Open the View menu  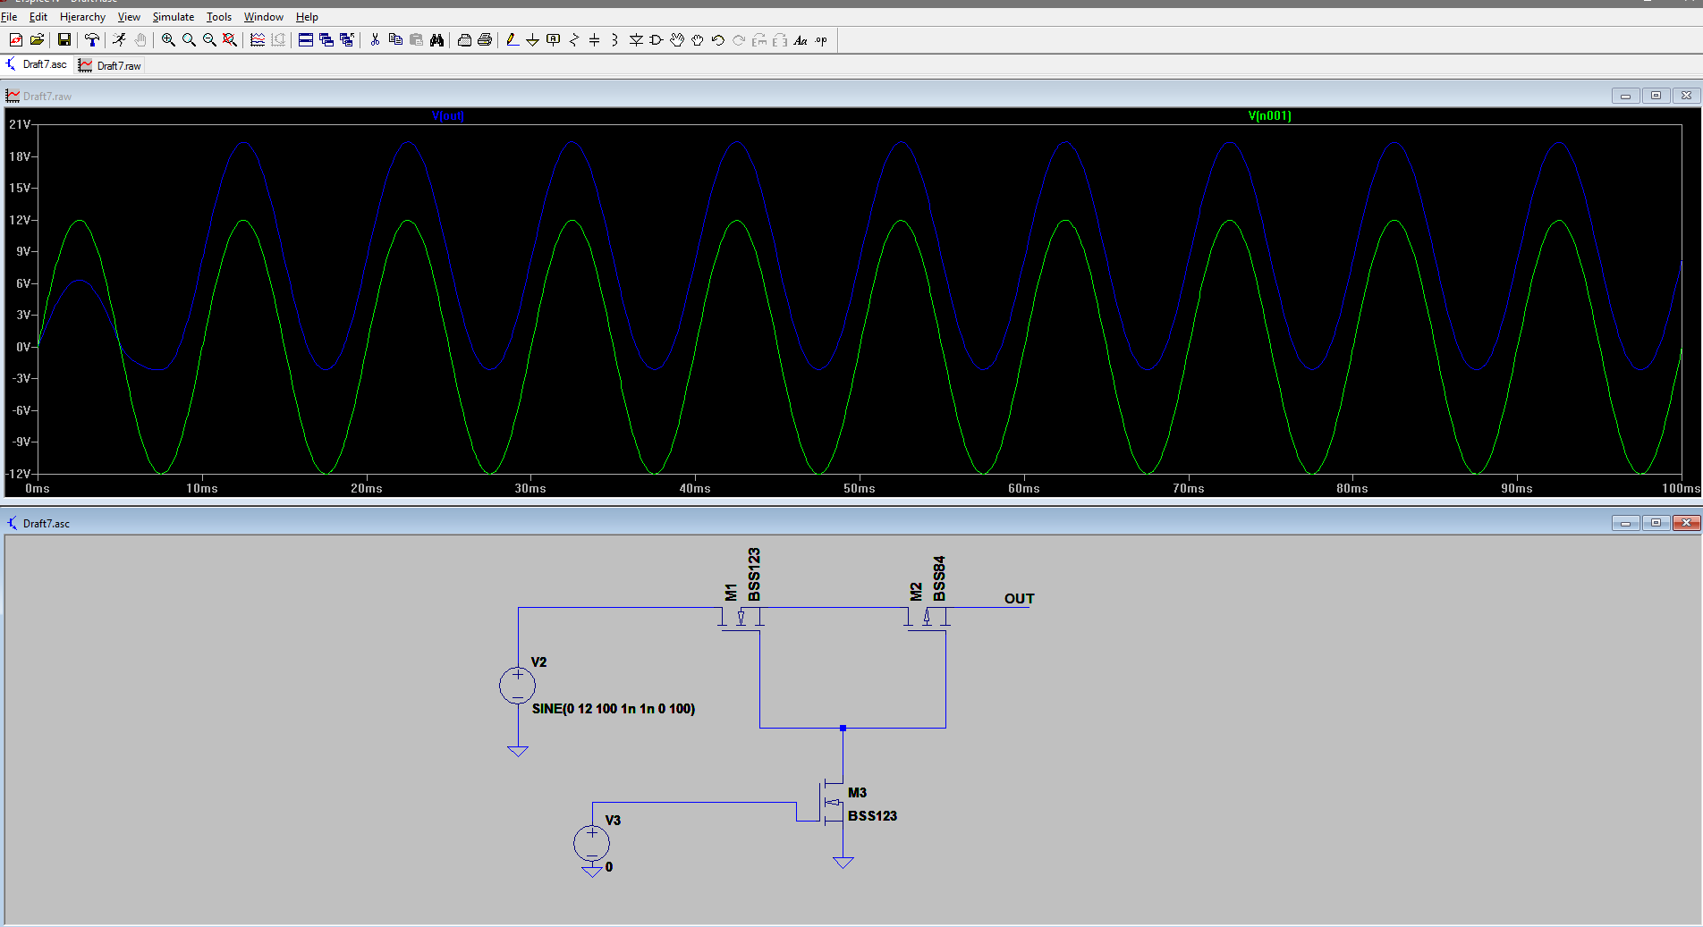129,17
